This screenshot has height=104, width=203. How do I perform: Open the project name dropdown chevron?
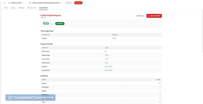click(62, 3)
